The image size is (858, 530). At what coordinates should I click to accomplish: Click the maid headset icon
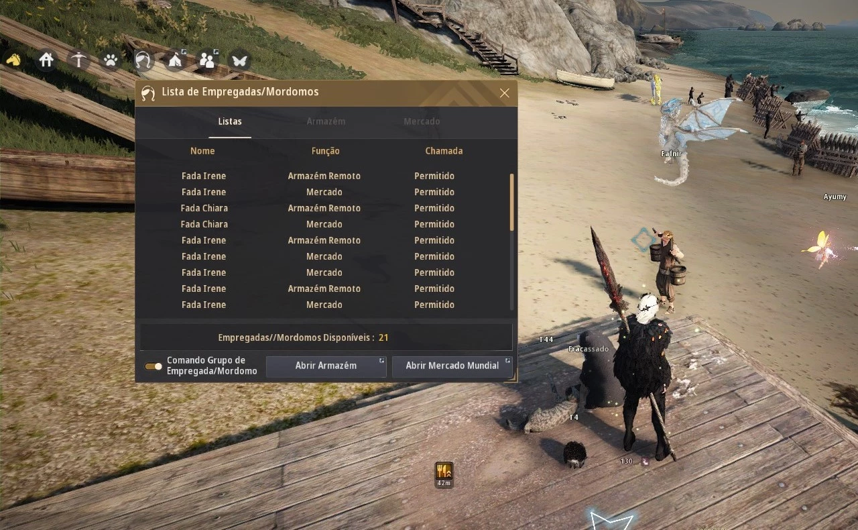click(x=143, y=60)
